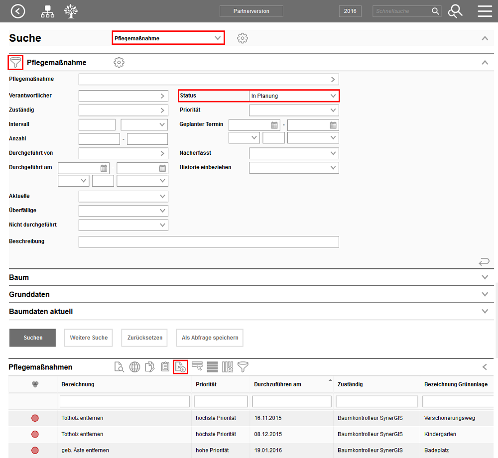Open Historie einbeziehen dropdown
Viewport: 498px width, 458px height.
click(x=294, y=168)
